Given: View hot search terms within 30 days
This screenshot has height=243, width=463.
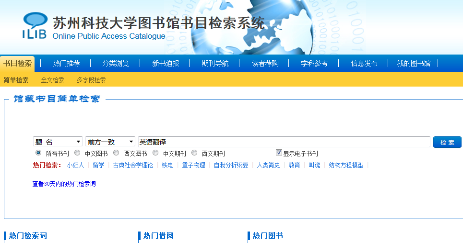Looking at the screenshot, I should pyautogui.click(x=64, y=184).
